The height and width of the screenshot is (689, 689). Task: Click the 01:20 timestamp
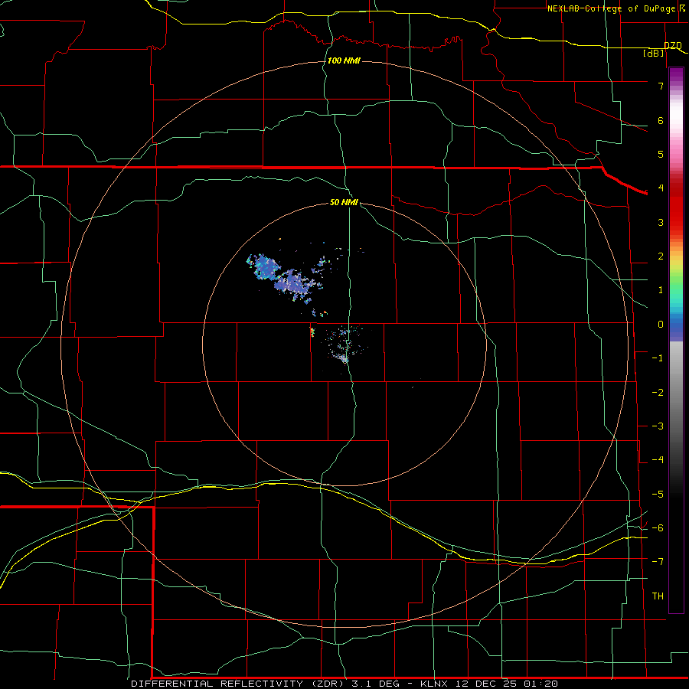pos(540,684)
